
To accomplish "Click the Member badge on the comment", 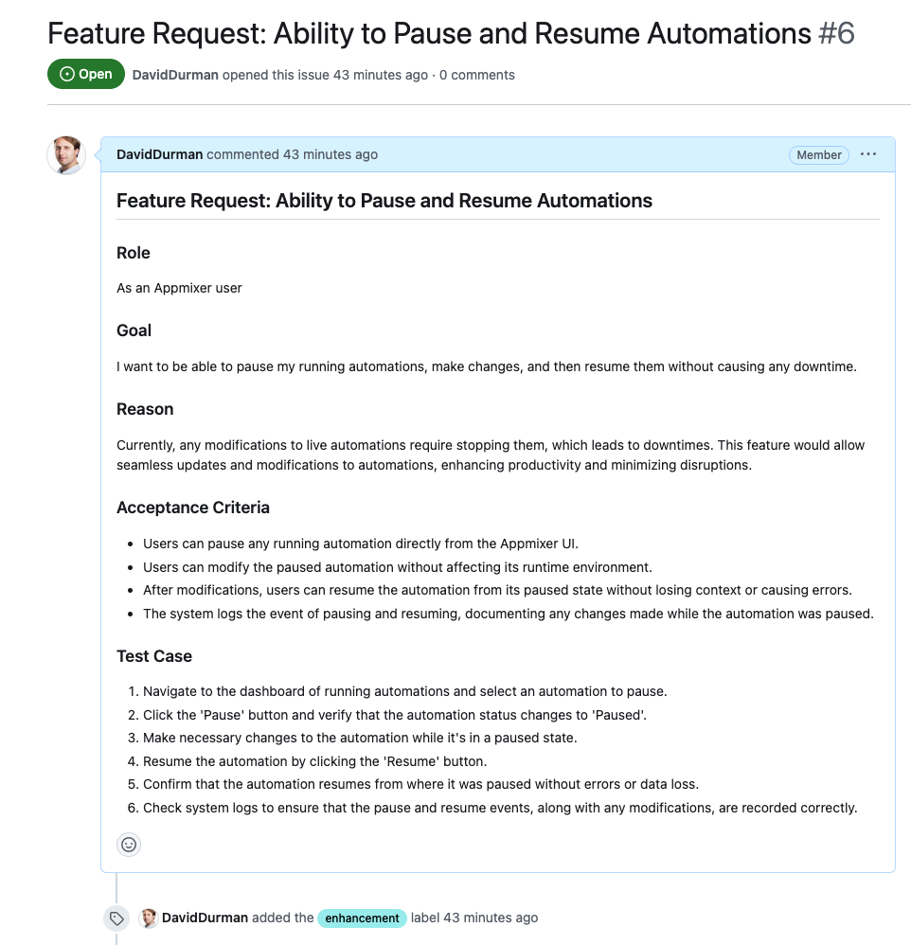I will coord(819,155).
